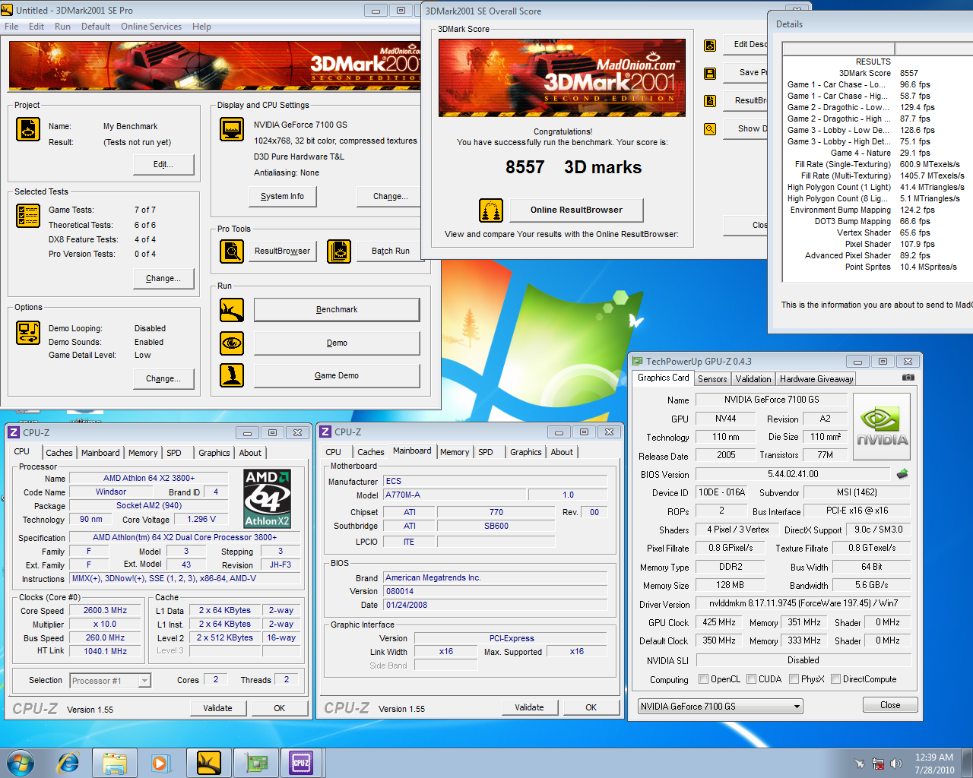
Task: Click the System Info button
Action: coord(282,196)
